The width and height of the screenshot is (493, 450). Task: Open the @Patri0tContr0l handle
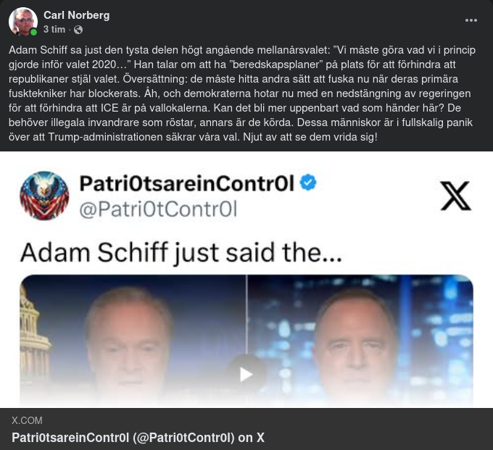(x=158, y=209)
